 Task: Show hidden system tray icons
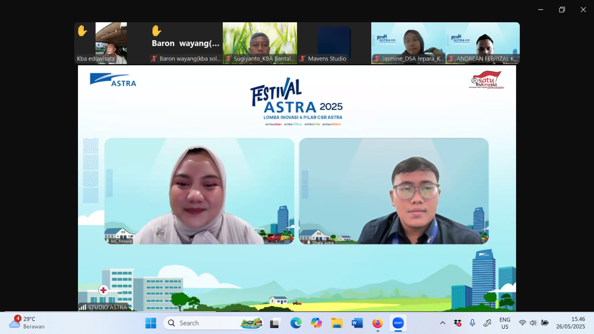443,323
